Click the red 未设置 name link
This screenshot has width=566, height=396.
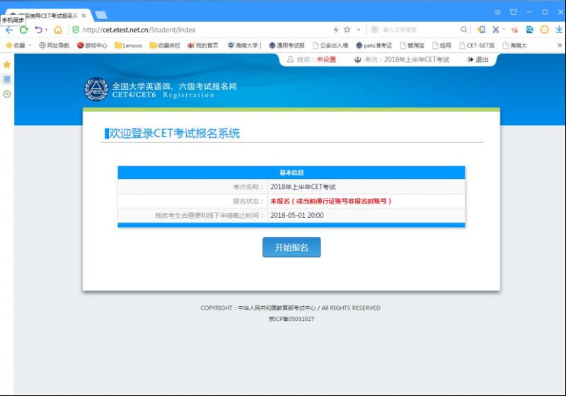326,59
